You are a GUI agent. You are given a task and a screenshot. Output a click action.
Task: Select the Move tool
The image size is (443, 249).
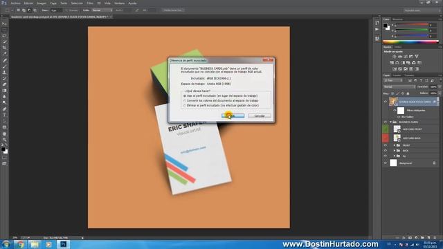pos(4,24)
